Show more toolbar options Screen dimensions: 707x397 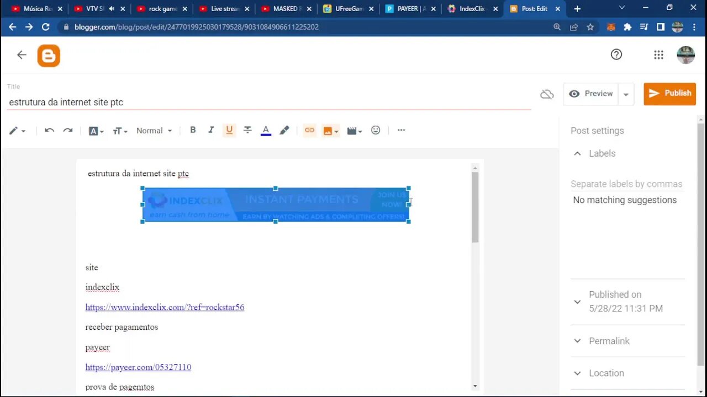(401, 130)
